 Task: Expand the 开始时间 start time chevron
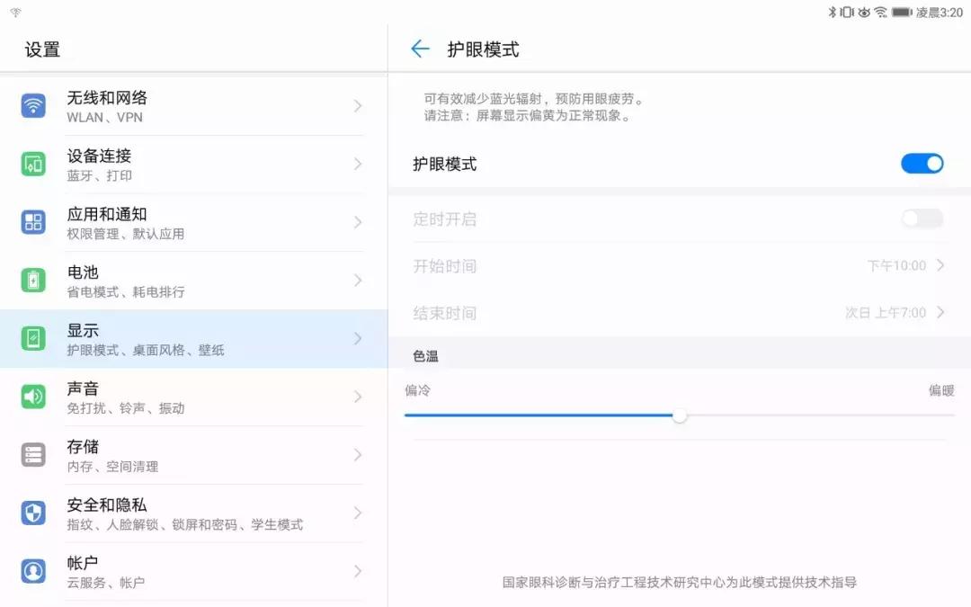coord(943,265)
